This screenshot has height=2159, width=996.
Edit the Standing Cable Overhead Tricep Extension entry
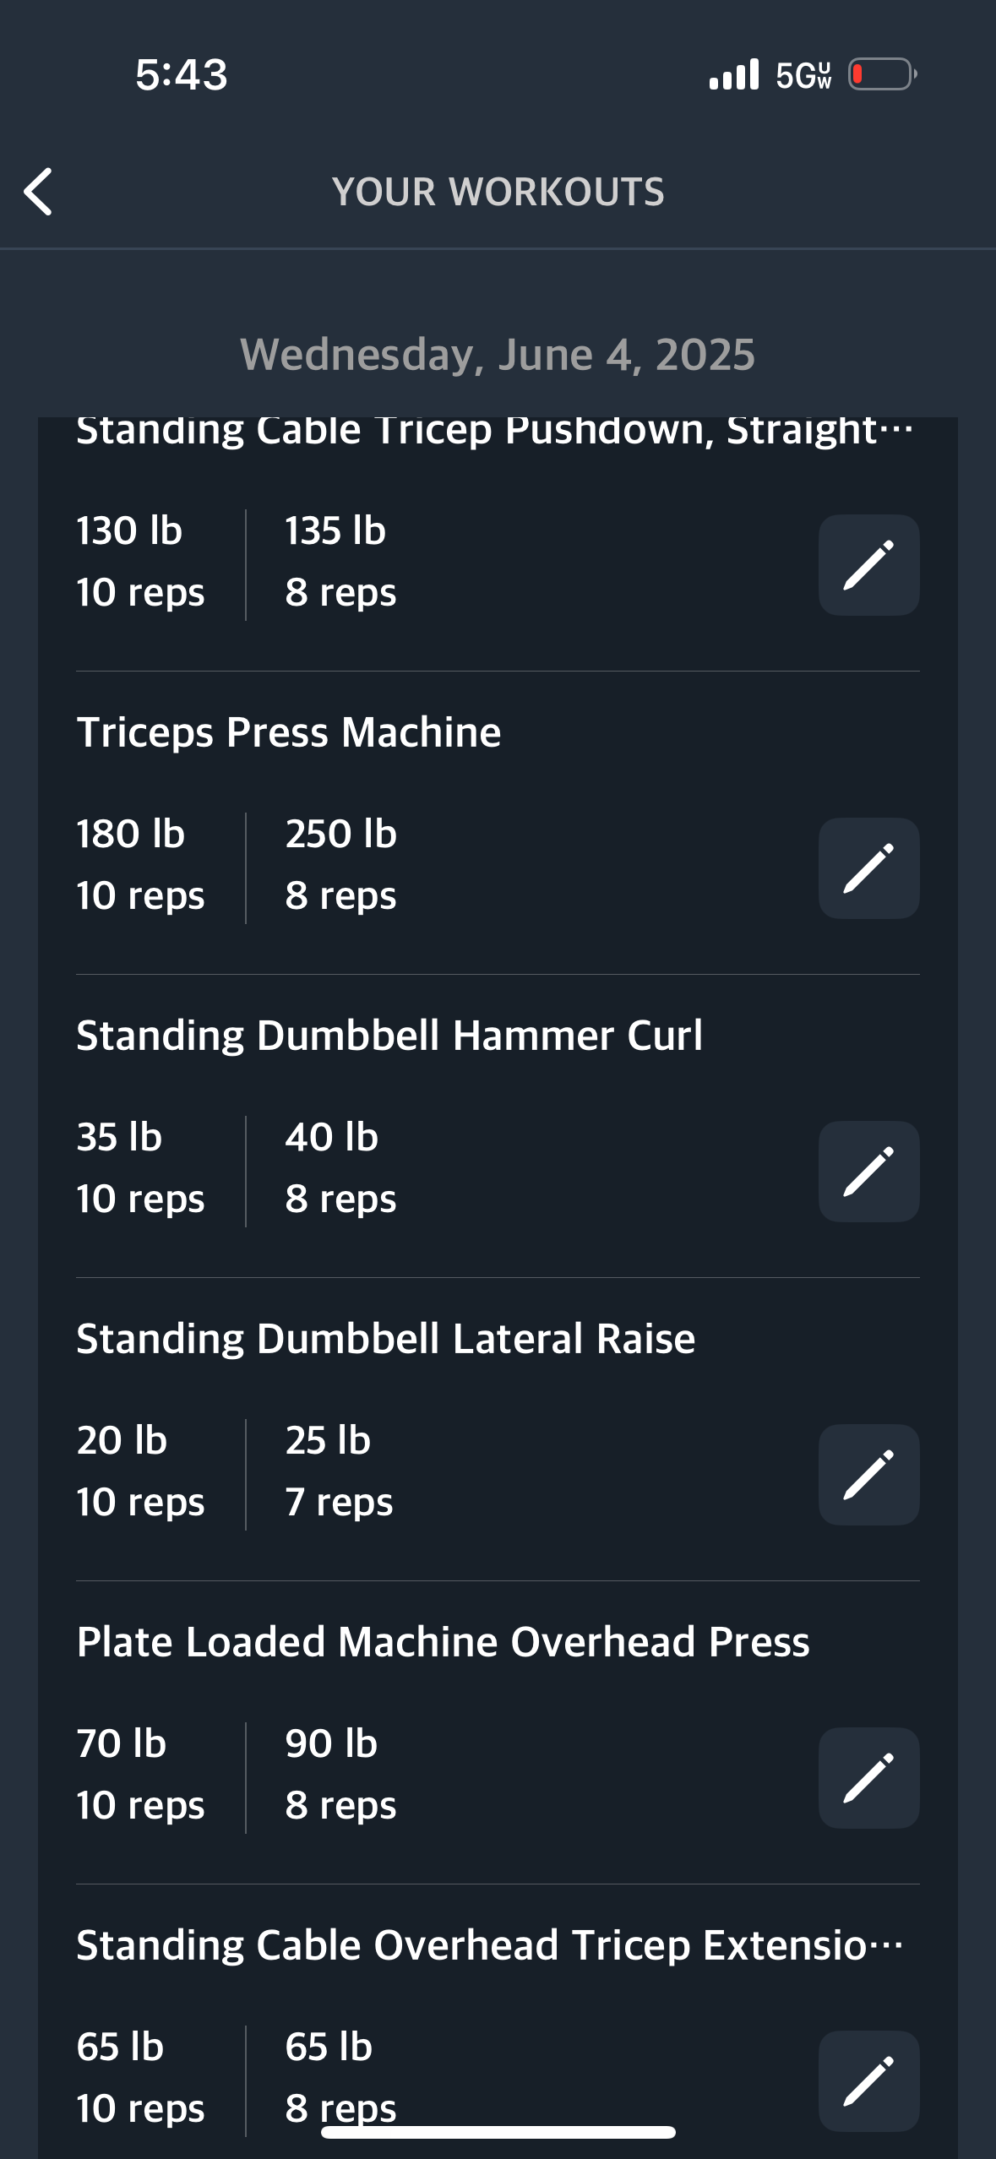pyautogui.click(x=868, y=2081)
